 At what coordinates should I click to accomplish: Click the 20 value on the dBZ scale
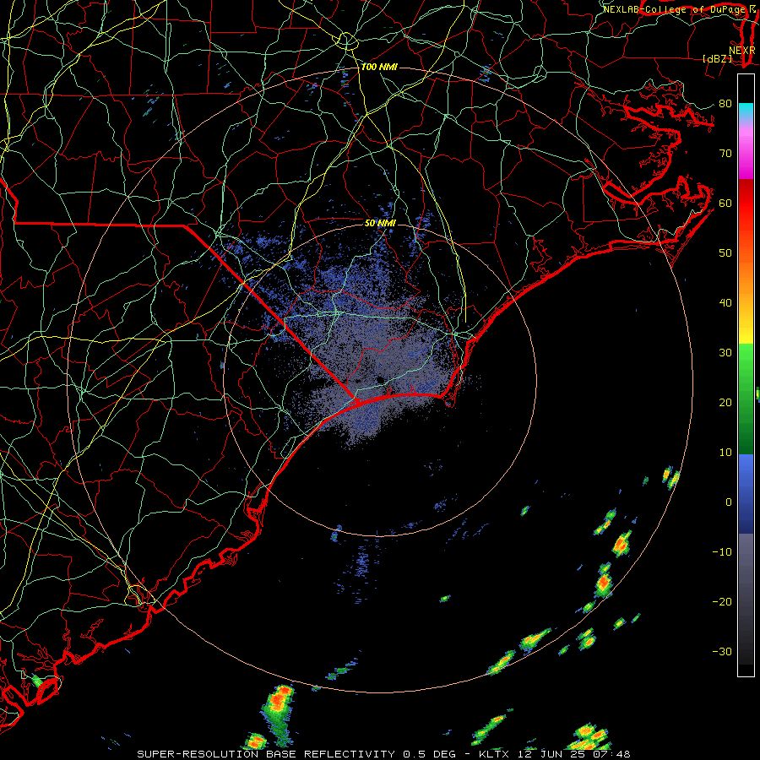coord(725,402)
